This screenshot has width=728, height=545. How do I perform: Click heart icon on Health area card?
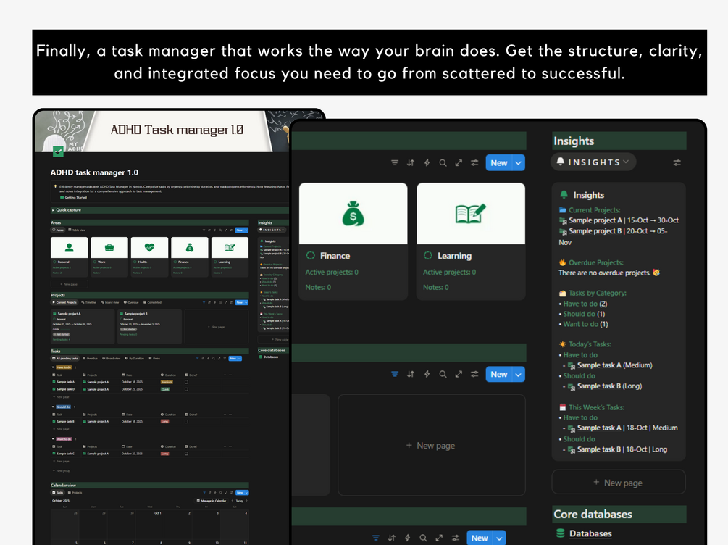(x=149, y=247)
